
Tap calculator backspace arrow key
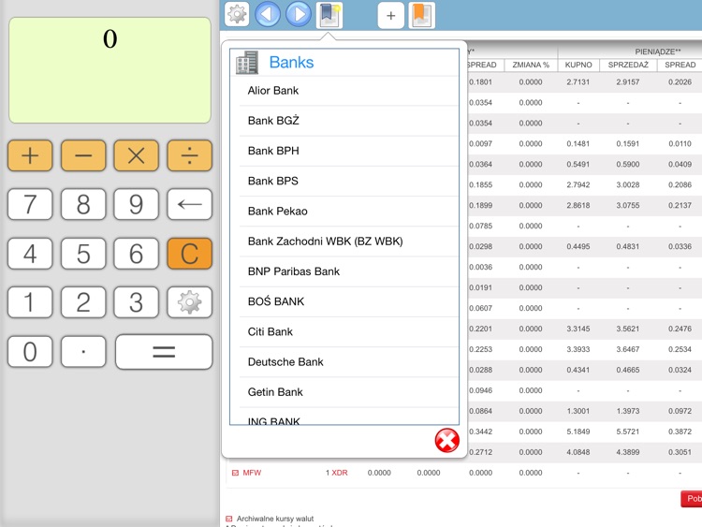pos(189,204)
